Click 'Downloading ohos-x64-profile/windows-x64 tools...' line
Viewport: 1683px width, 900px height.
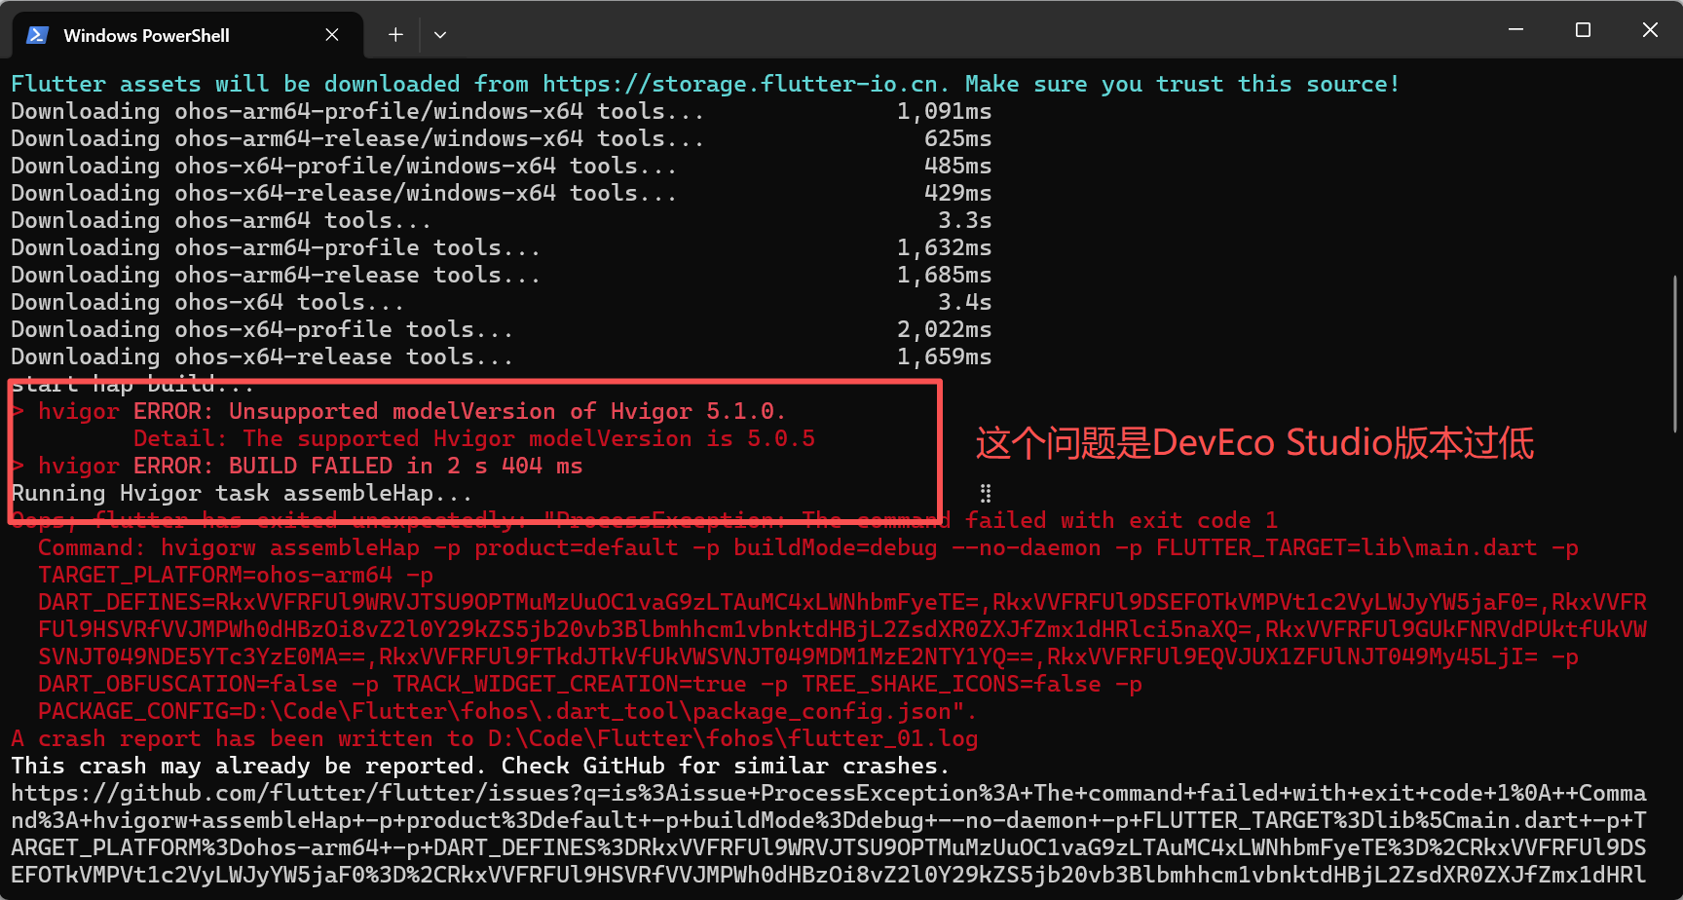click(x=344, y=166)
